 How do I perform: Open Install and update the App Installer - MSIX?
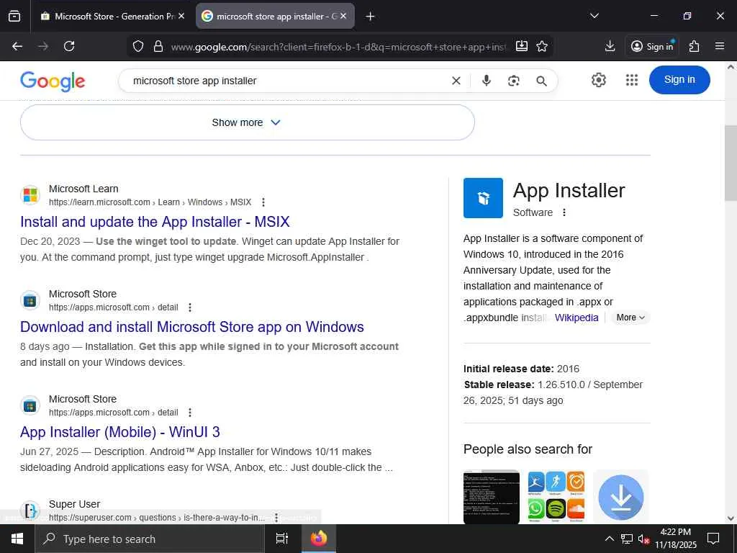pos(155,222)
